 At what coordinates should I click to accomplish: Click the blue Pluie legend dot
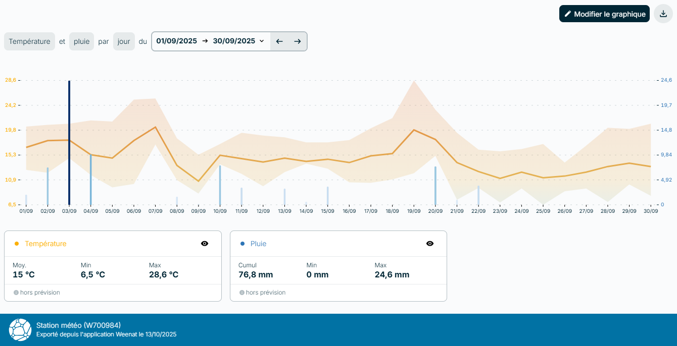tap(243, 244)
